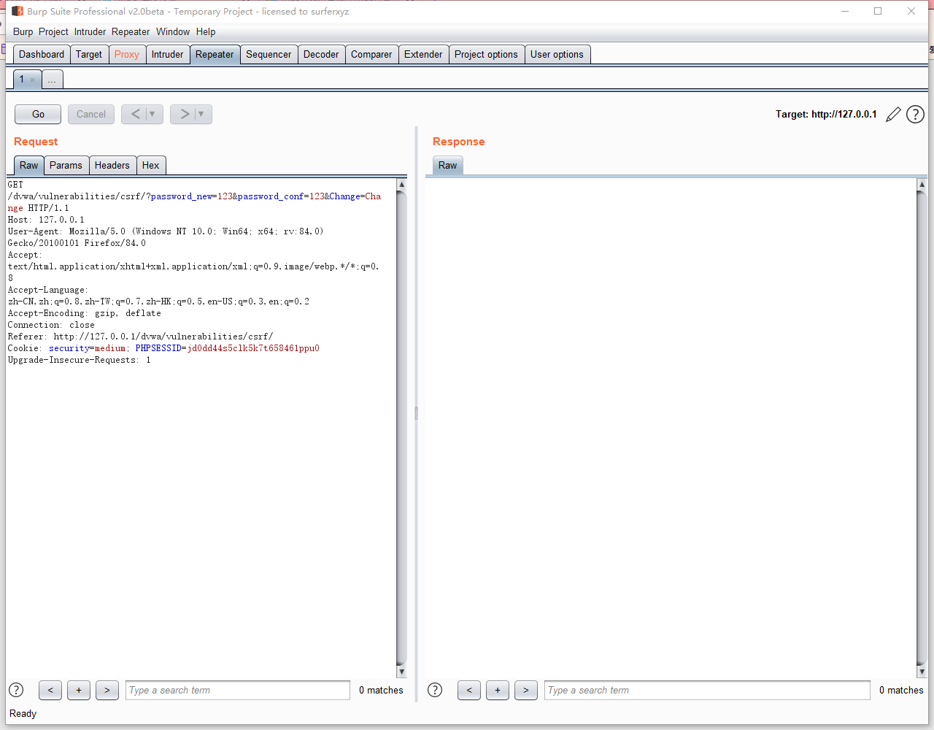Send the request with the Go button

click(x=38, y=114)
